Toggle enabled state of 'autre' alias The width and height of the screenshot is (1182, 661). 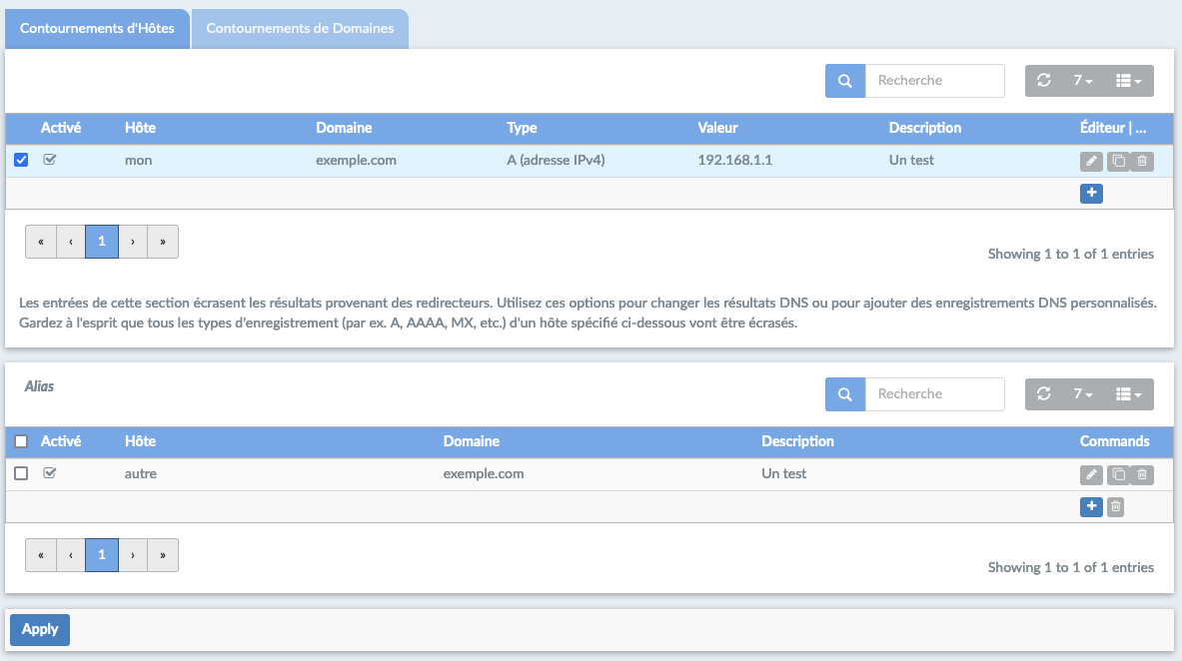(x=50, y=473)
